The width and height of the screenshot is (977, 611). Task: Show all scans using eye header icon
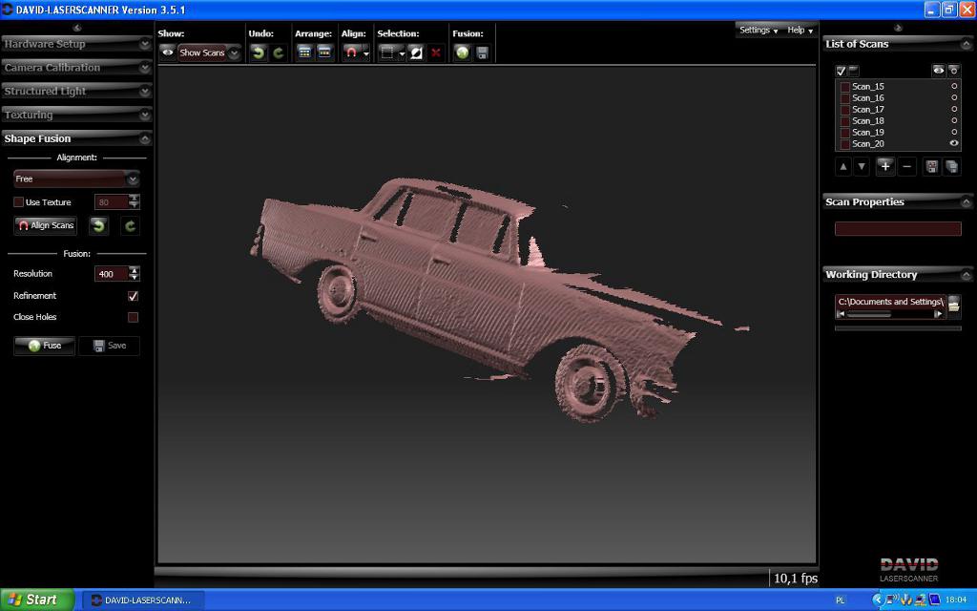pos(939,71)
